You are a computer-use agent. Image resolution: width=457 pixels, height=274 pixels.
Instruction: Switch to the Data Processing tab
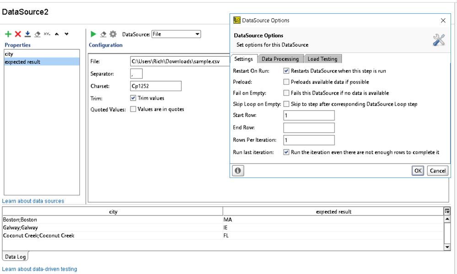(280, 59)
